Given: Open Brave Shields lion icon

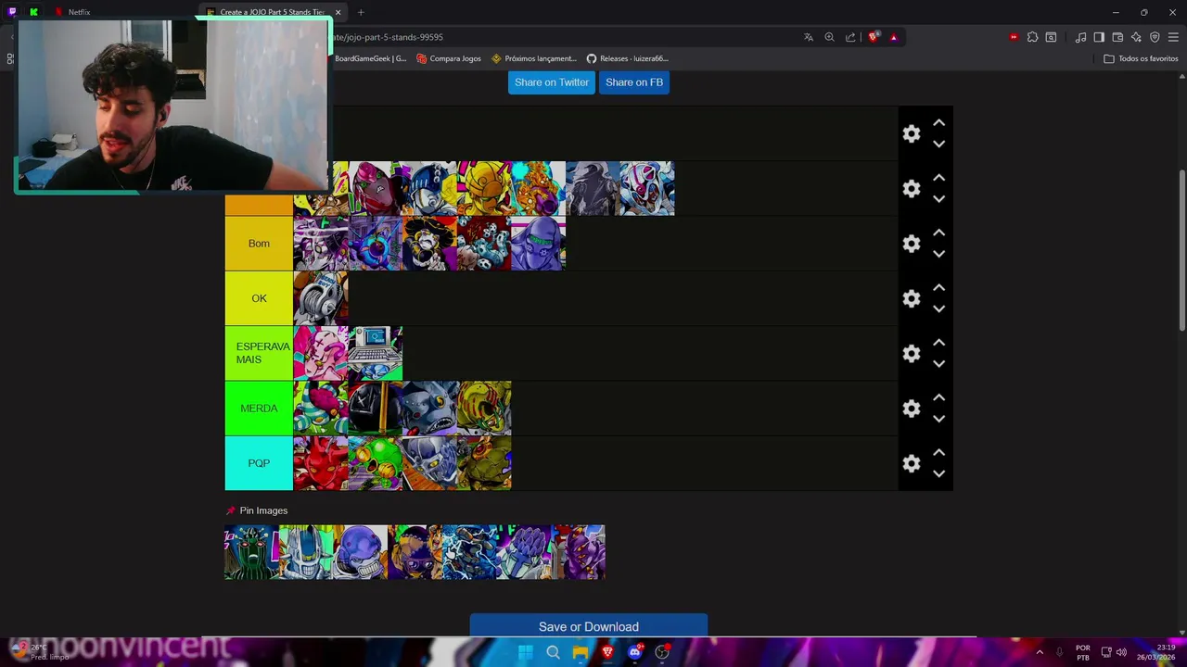Looking at the screenshot, I should coord(873,37).
